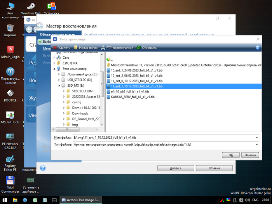Expand the СИСТЕМА tree node
Screen dimensions: 272x204
(x=54, y=63)
